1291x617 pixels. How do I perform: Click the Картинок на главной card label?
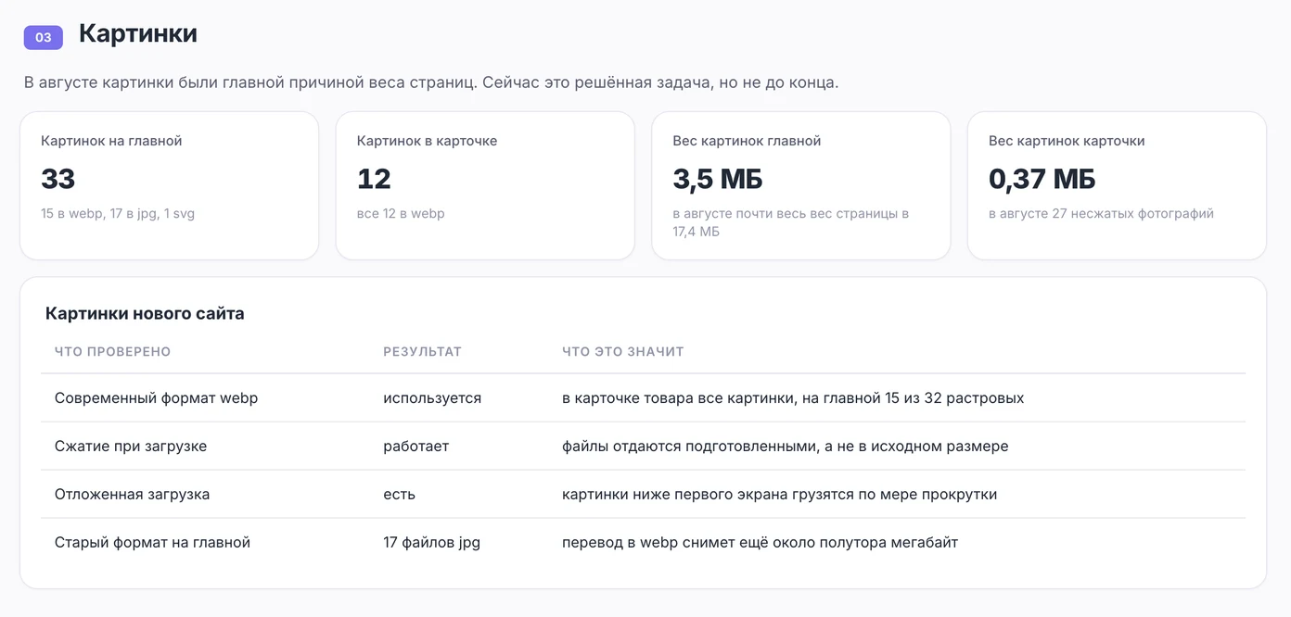[111, 141]
